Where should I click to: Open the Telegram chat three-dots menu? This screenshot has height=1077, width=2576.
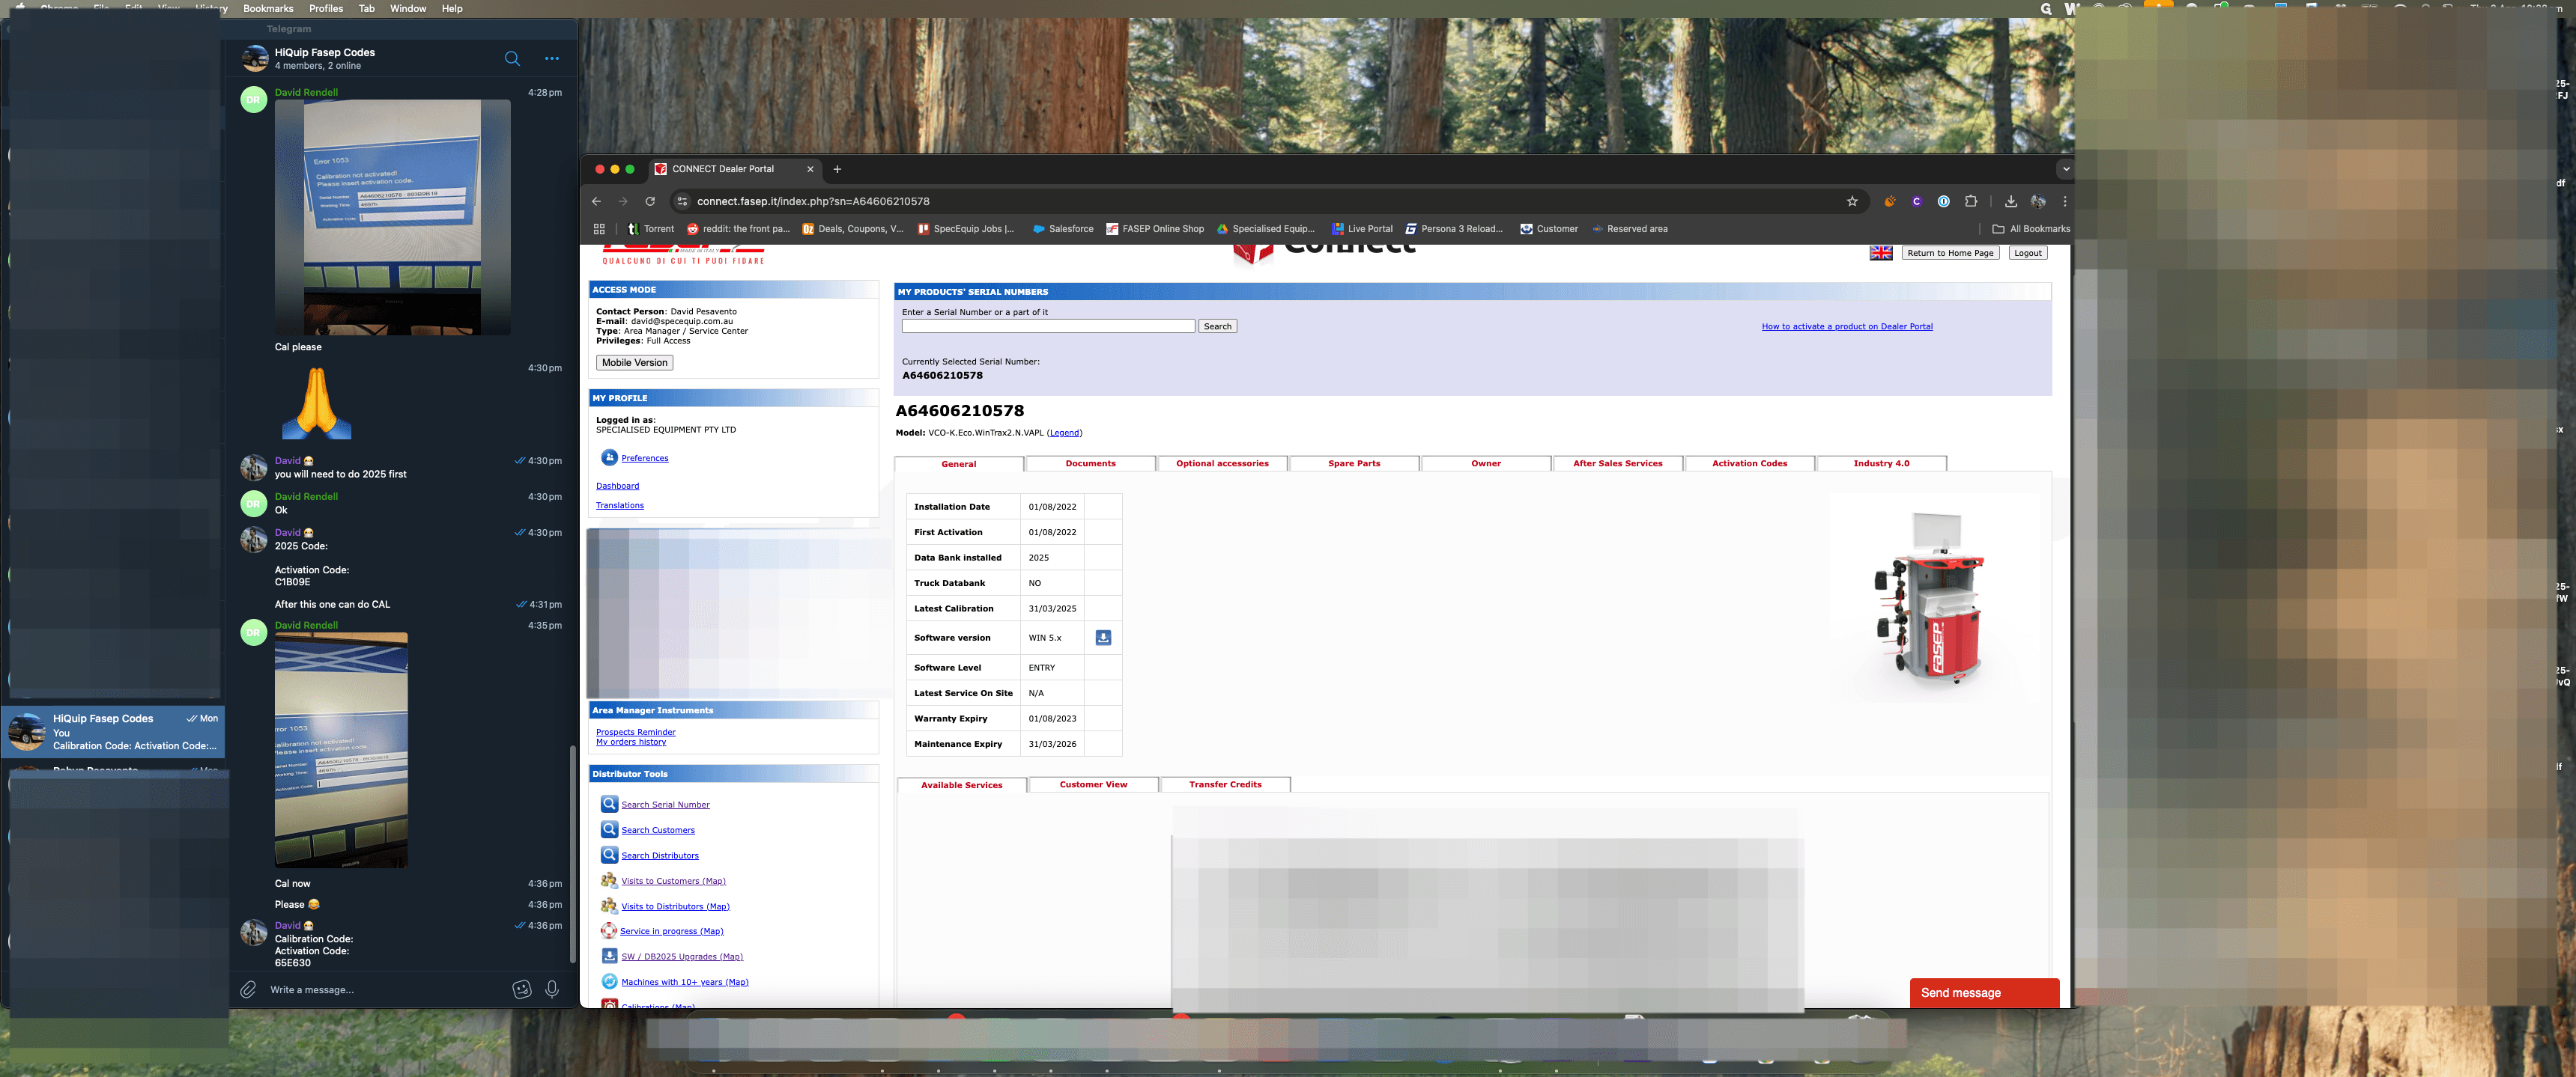point(552,58)
